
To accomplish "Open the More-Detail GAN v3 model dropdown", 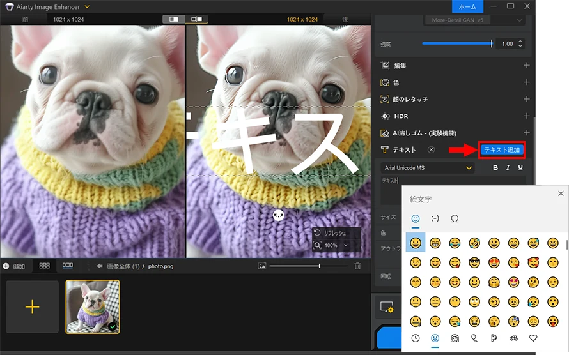I will click(x=474, y=20).
